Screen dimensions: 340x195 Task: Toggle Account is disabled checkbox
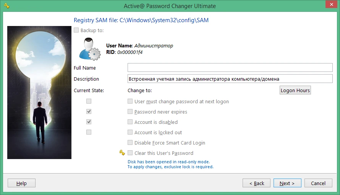[x=130, y=122]
